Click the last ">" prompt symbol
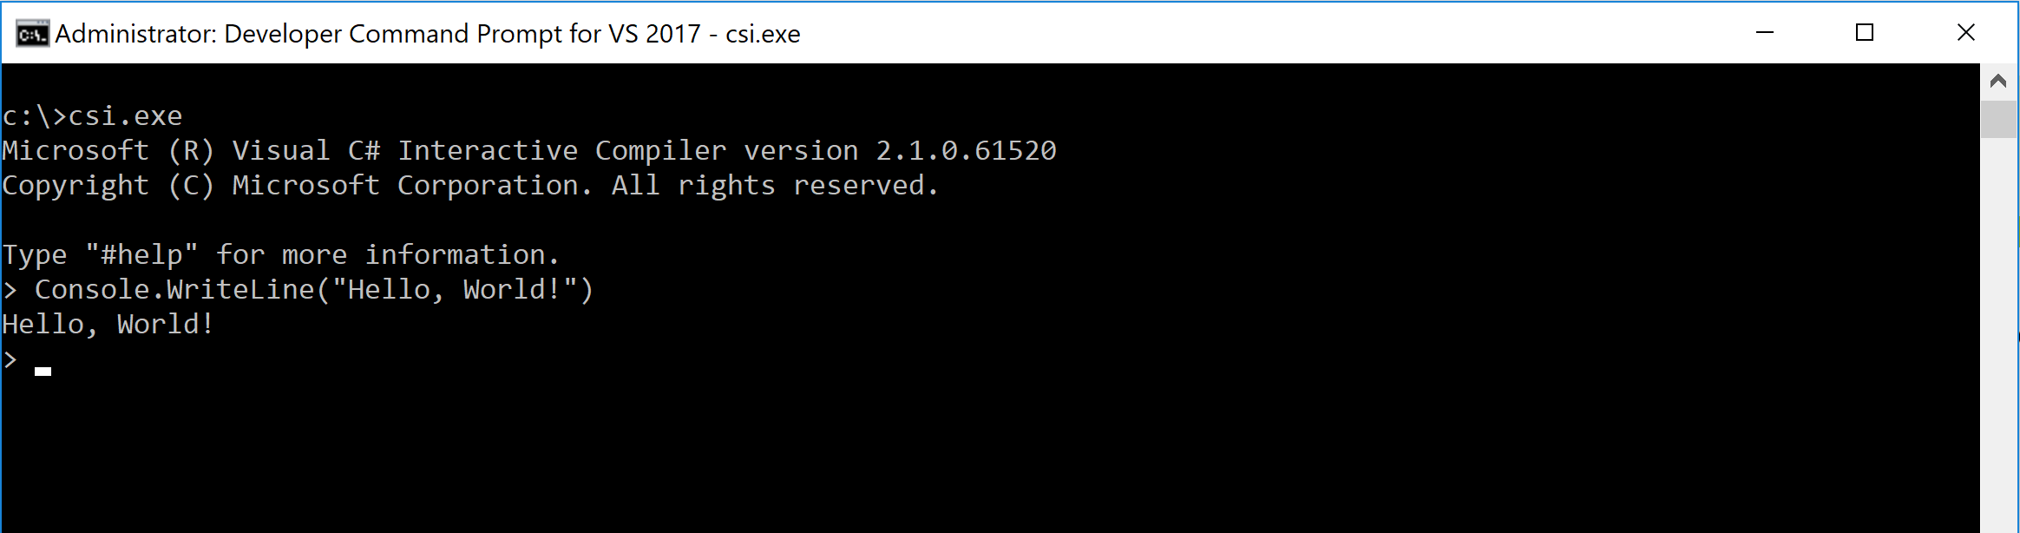2020x533 pixels. pos(10,359)
